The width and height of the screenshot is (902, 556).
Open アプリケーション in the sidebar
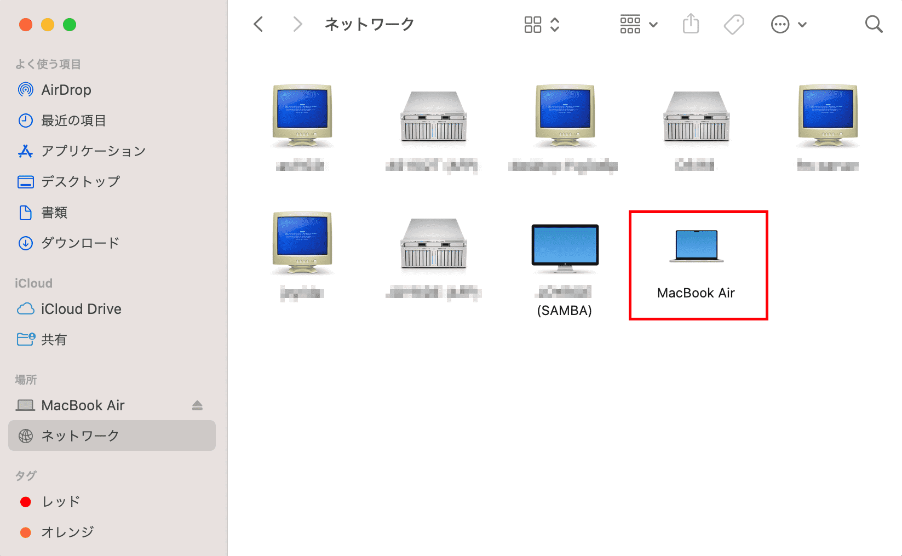(112, 151)
